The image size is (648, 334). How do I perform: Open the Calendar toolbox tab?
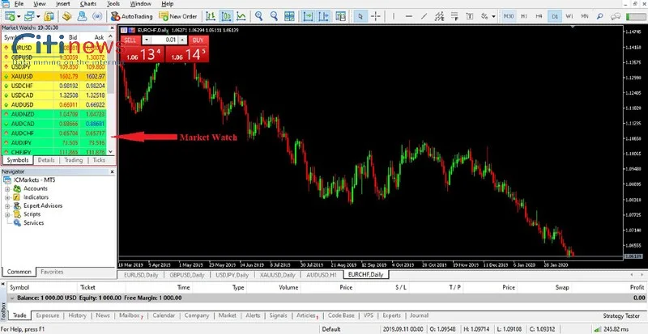(164, 315)
